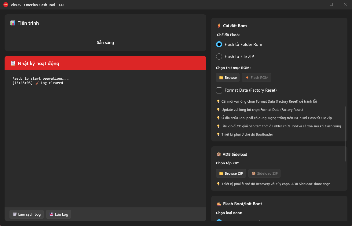Click the lightbulb icon beside Recovery tip
Screen dimensions: 352x226
coord(218,184)
